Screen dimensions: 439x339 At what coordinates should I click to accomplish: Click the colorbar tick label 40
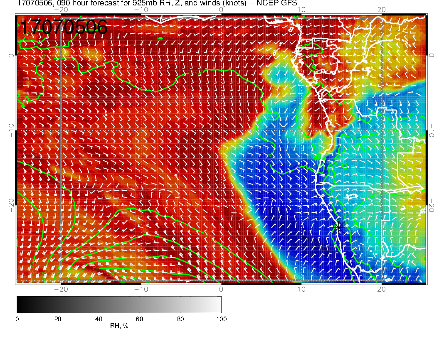tap(99, 319)
